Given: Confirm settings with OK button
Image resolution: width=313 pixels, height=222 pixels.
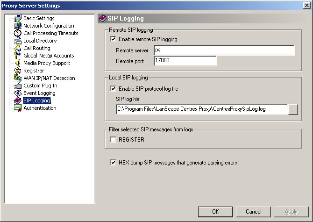Looking at the screenshot, I should point(215,212).
